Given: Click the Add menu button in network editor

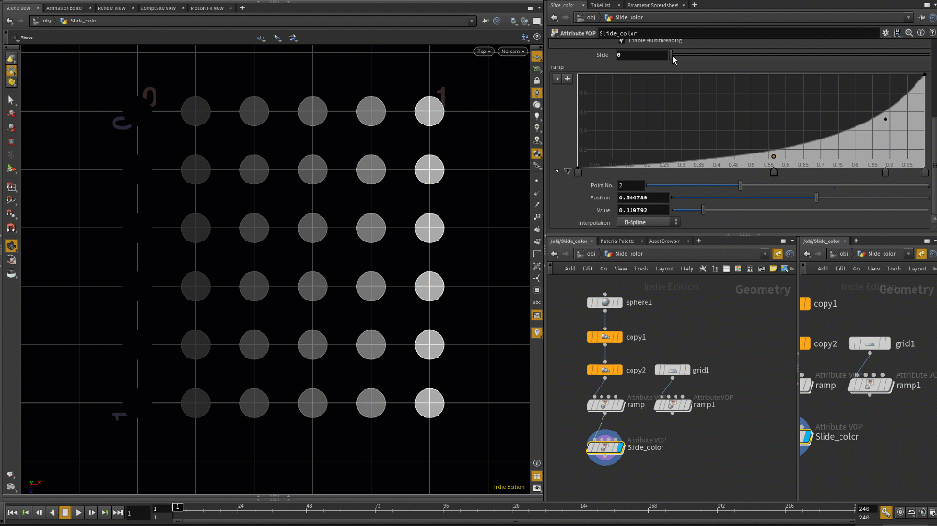Looking at the screenshot, I should [x=570, y=269].
